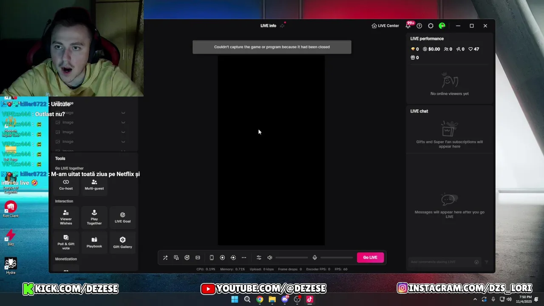The width and height of the screenshot is (544, 306).
Task: Mute the microphone icon
Action: (315, 258)
